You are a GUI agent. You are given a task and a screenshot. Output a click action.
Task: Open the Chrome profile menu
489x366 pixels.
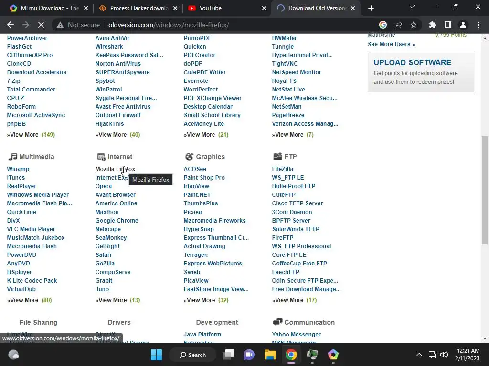[463, 25]
